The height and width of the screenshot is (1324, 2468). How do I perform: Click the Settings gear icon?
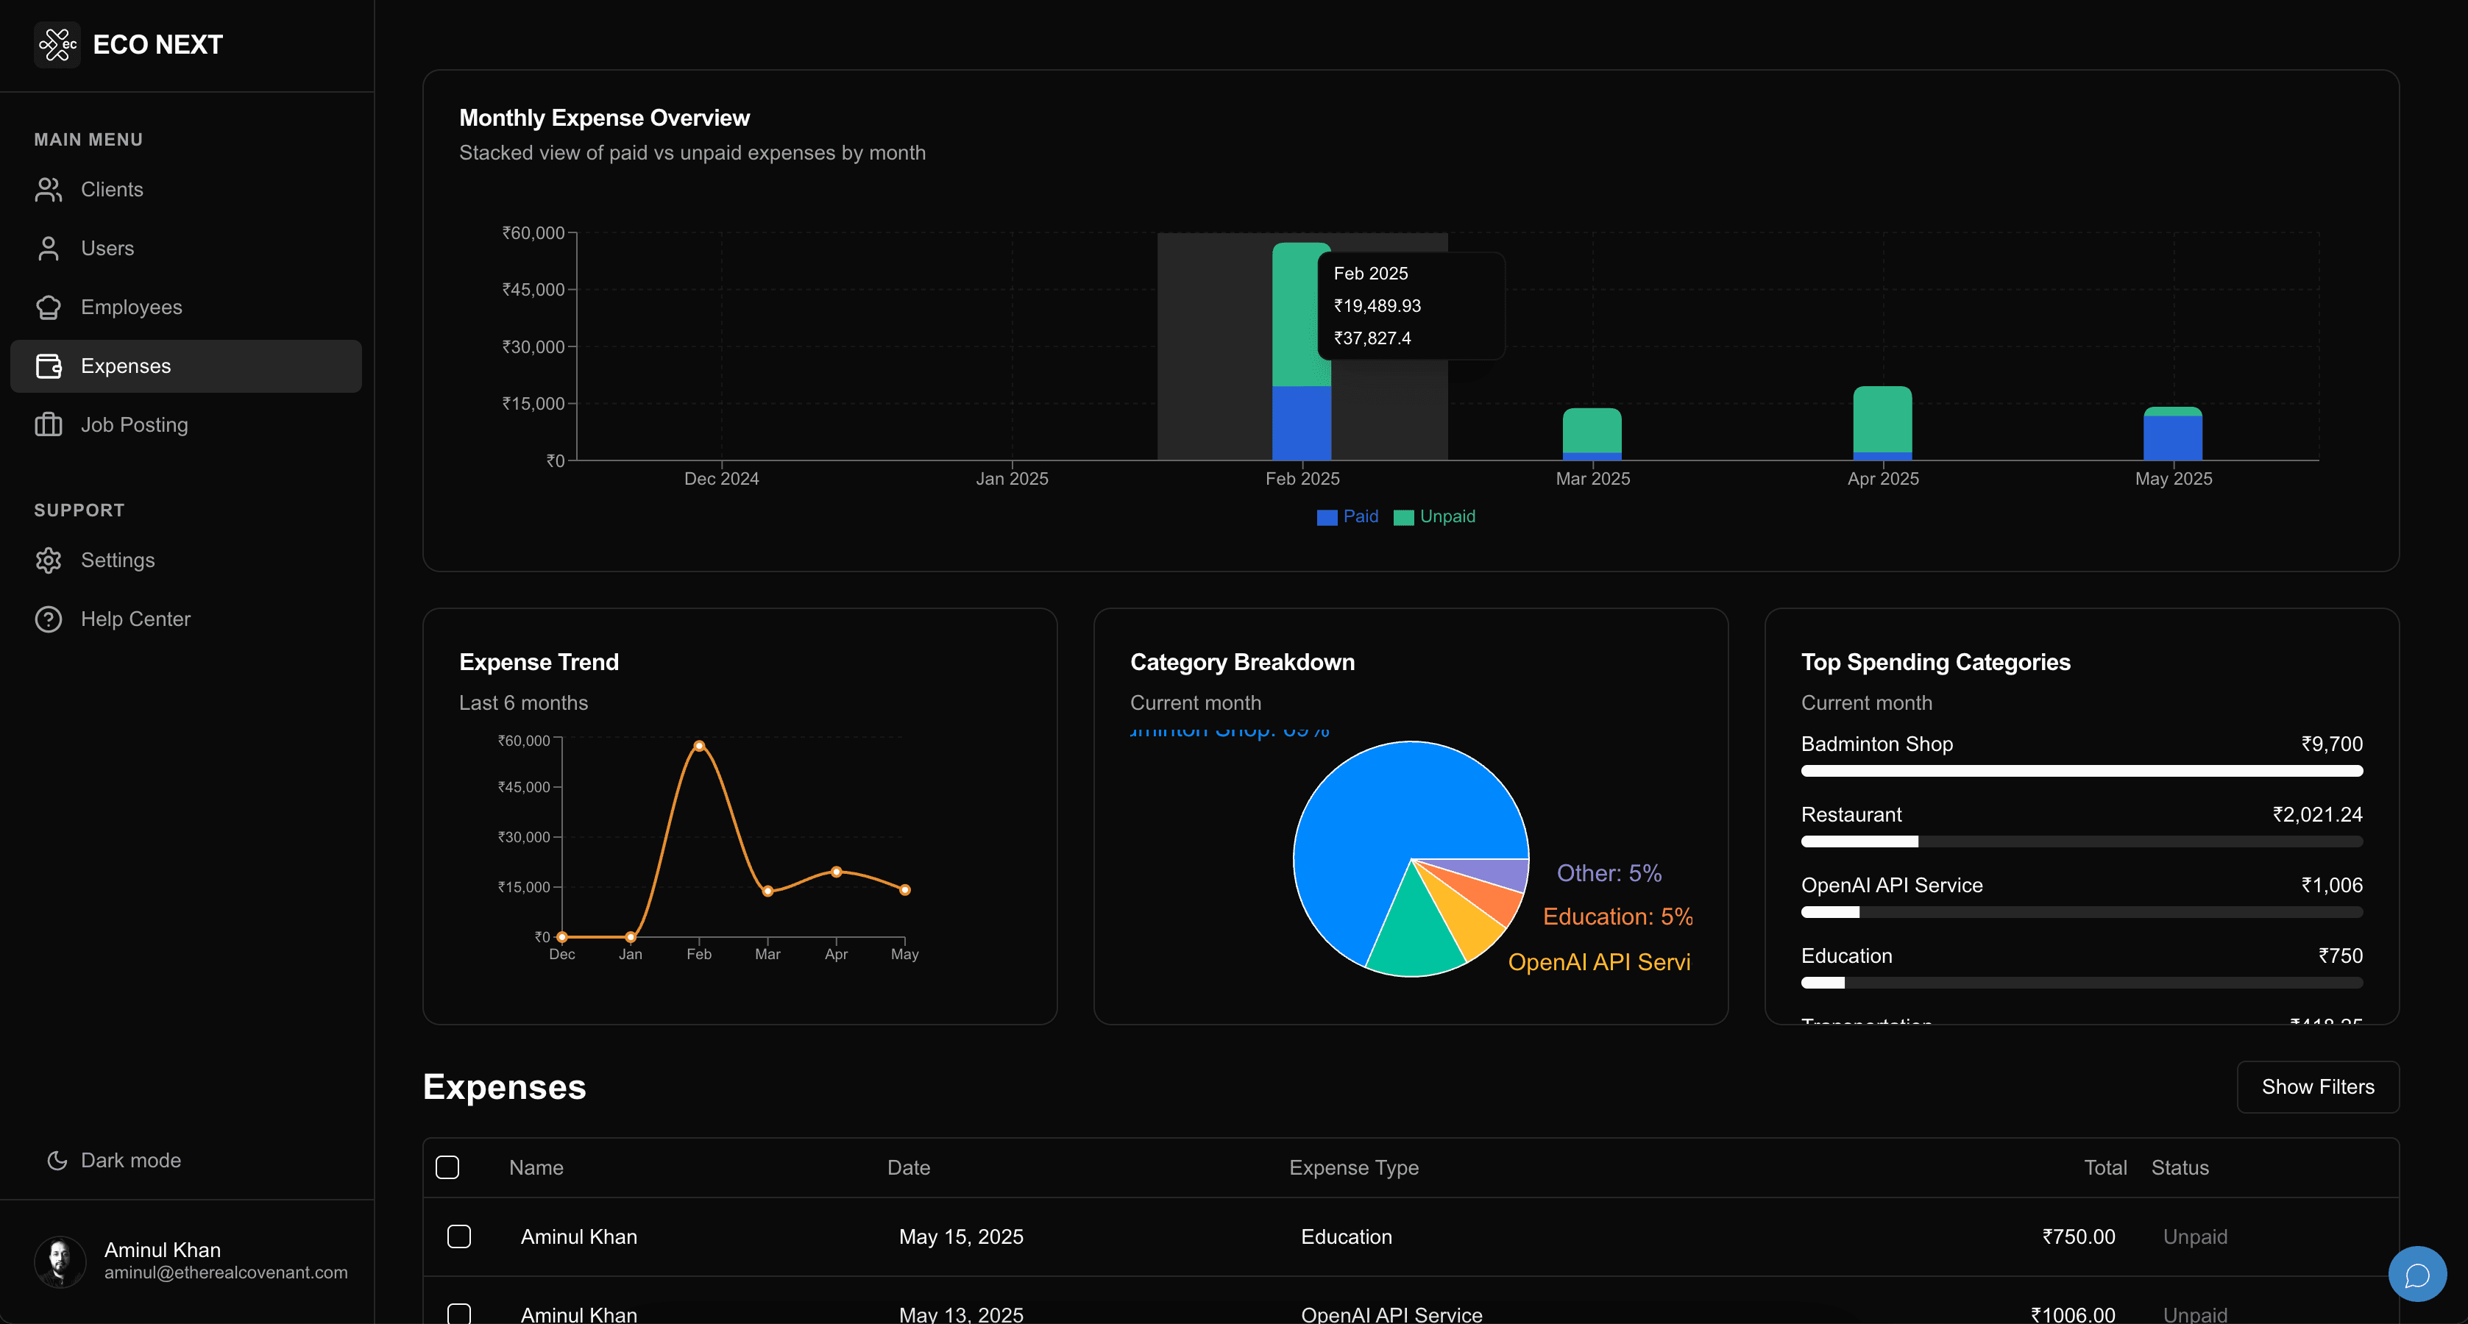coord(48,560)
